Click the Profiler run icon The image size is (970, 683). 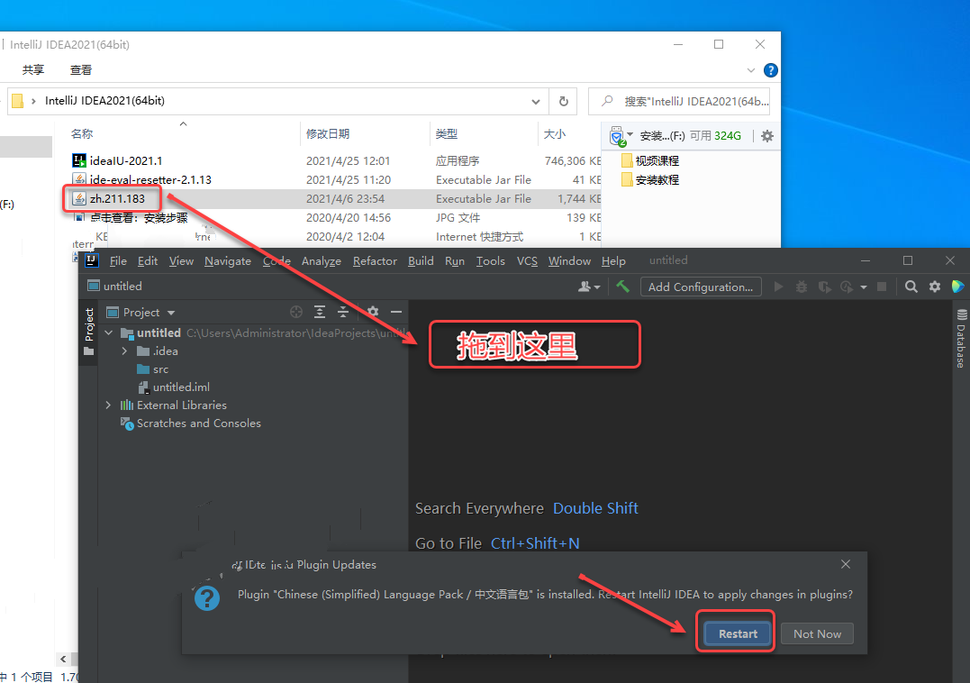coord(847,287)
